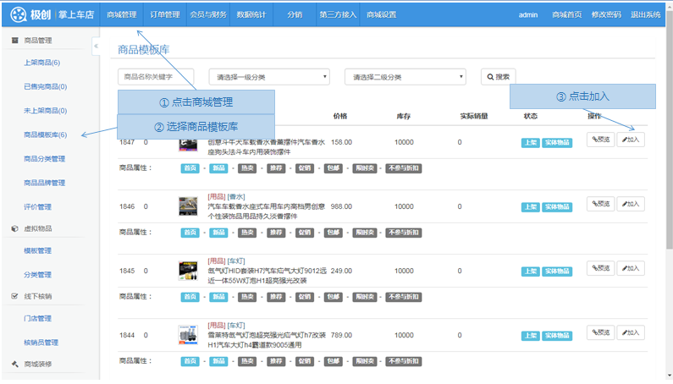Click the 极创 logo icon
The image size is (673, 384).
19,14
